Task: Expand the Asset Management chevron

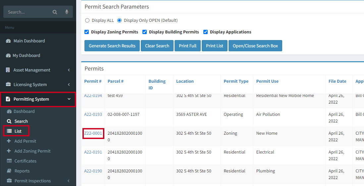Action: pyautogui.click(x=69, y=70)
